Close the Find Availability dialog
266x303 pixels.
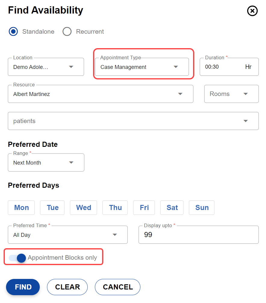click(x=252, y=11)
